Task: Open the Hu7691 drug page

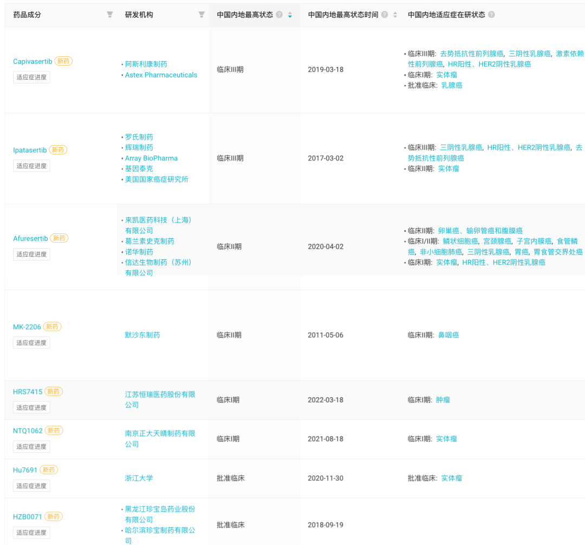Action: coord(25,470)
